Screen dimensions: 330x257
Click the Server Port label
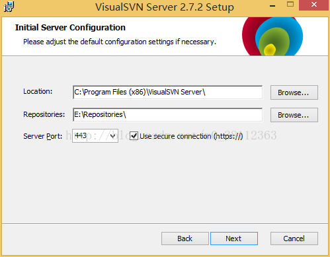click(x=43, y=136)
